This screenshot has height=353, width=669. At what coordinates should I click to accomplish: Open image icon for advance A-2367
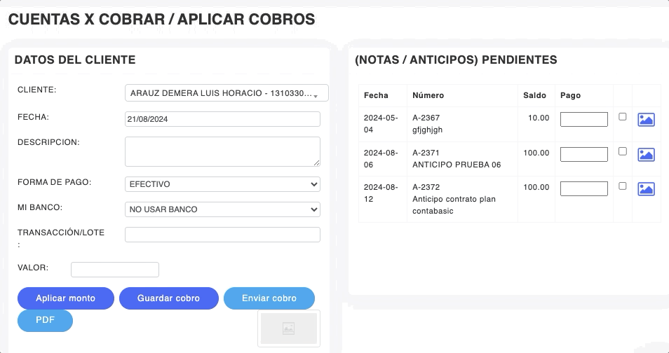pos(646,120)
